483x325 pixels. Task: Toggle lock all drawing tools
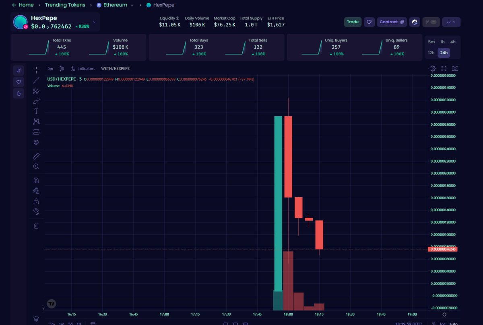(x=36, y=201)
